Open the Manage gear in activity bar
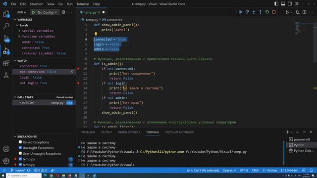The width and height of the screenshot is (317, 178). pos(6,161)
